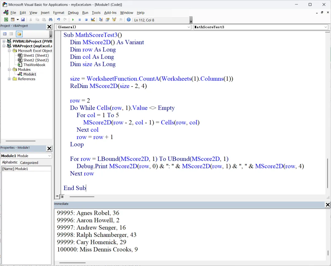Click the Project panel horizontal scrollbar
Screen dimensions: 331x266
(x=21, y=141)
